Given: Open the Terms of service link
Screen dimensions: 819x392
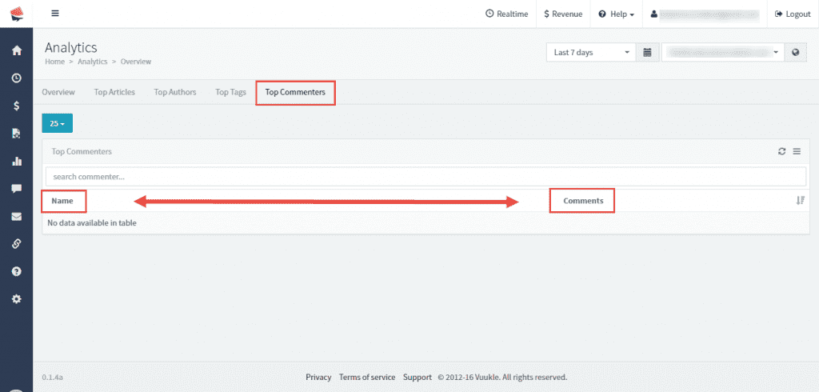Looking at the screenshot, I should pos(367,377).
